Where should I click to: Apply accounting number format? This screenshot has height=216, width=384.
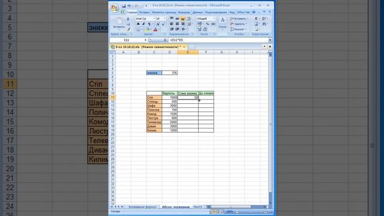[x=200, y=24]
